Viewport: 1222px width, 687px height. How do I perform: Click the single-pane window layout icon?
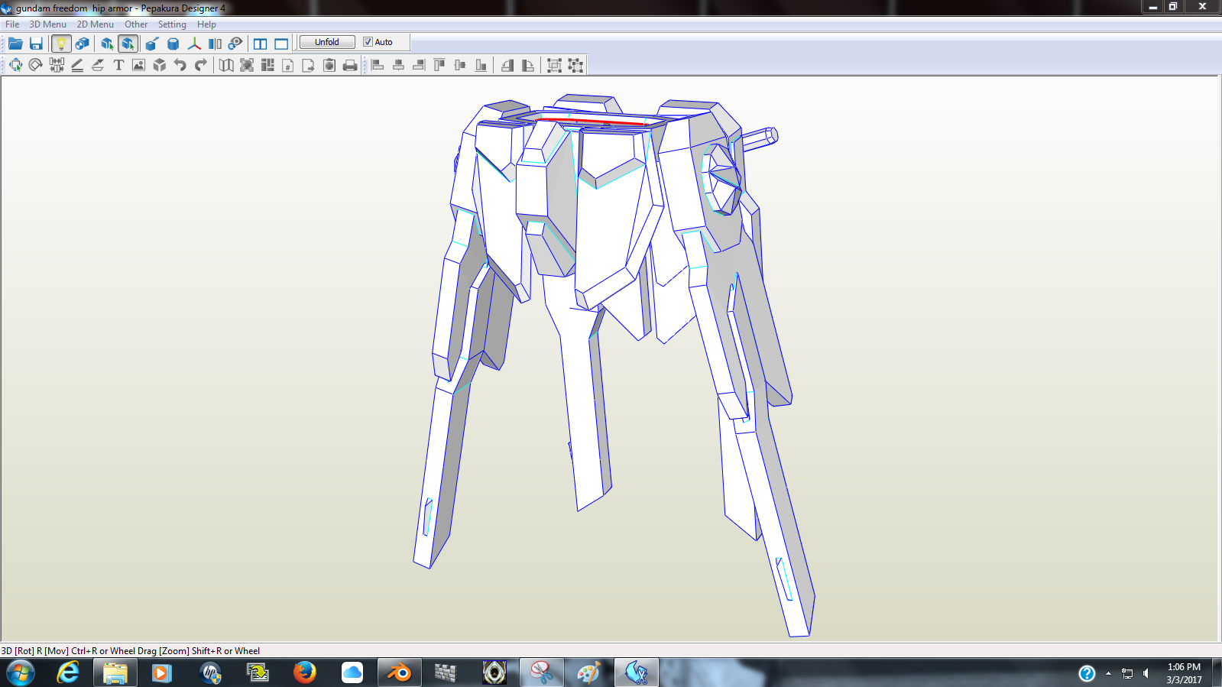281,44
